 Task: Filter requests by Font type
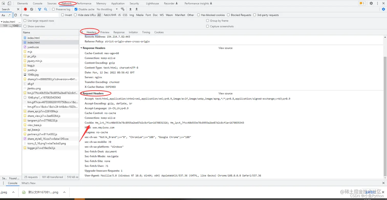point(148,15)
